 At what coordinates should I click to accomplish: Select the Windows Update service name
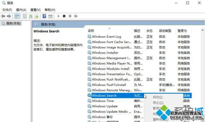pyautogui.click(x=105, y=106)
